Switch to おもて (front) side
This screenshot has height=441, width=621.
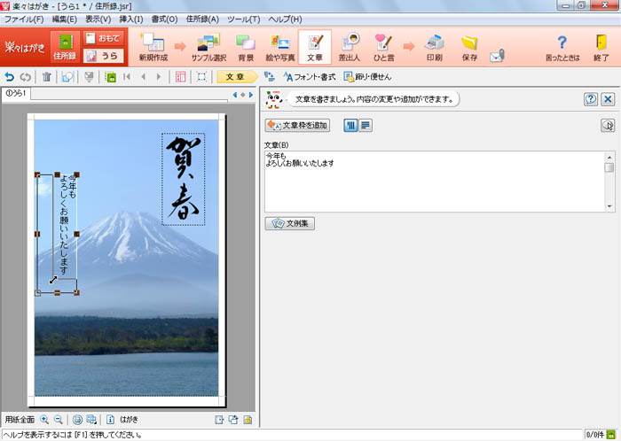coord(103,39)
